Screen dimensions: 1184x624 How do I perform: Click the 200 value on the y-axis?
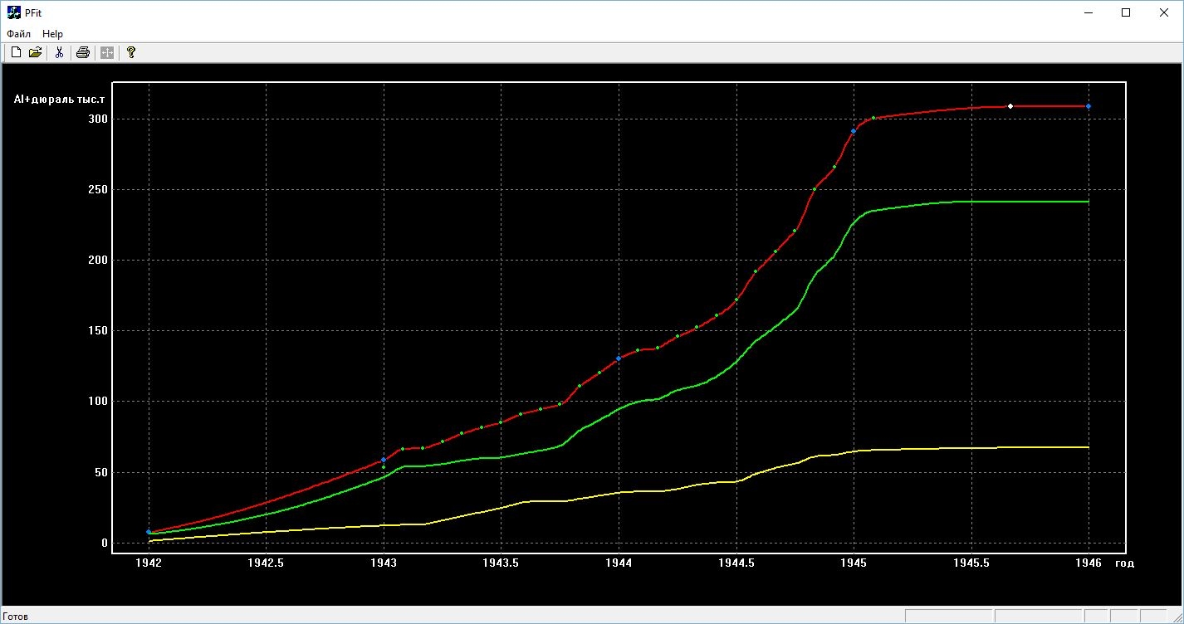coord(99,260)
